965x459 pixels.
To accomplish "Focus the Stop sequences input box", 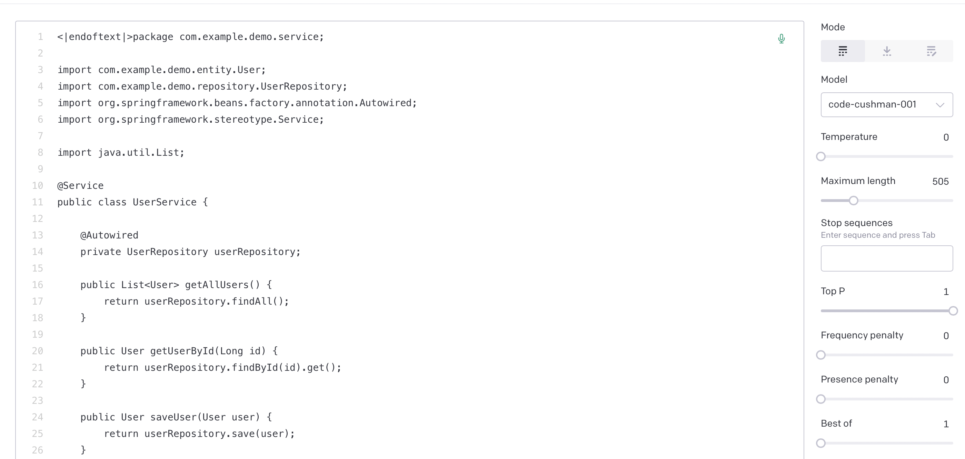I will click(x=887, y=258).
